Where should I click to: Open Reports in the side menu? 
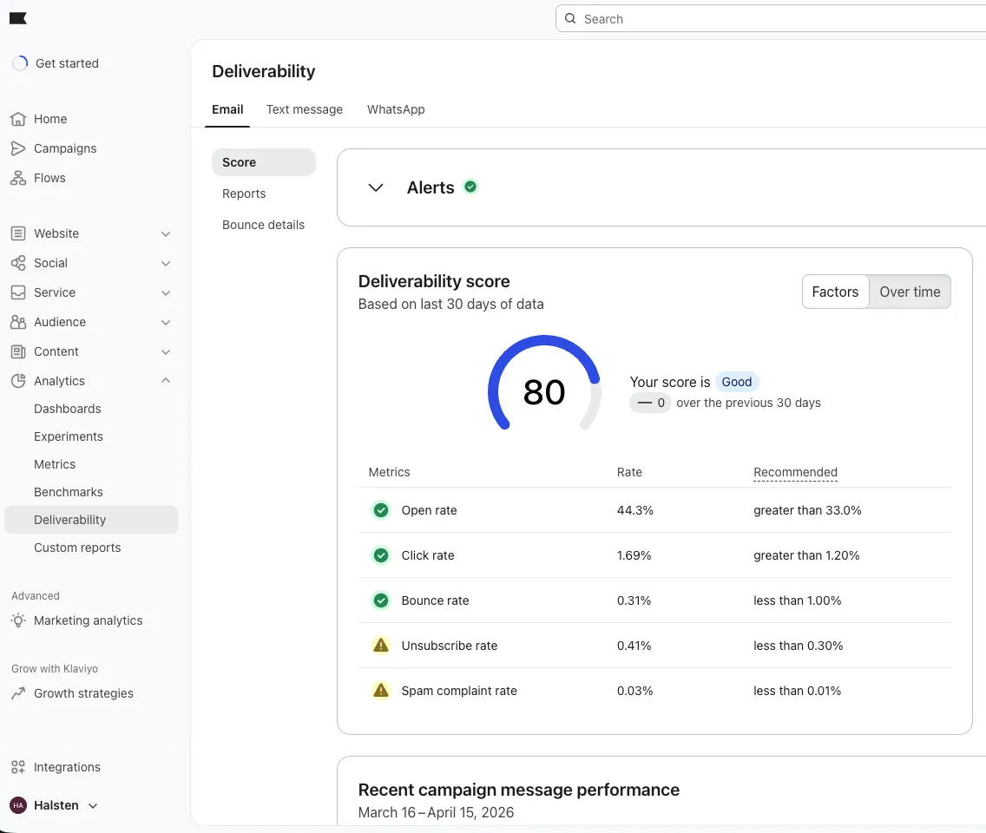pyautogui.click(x=244, y=193)
